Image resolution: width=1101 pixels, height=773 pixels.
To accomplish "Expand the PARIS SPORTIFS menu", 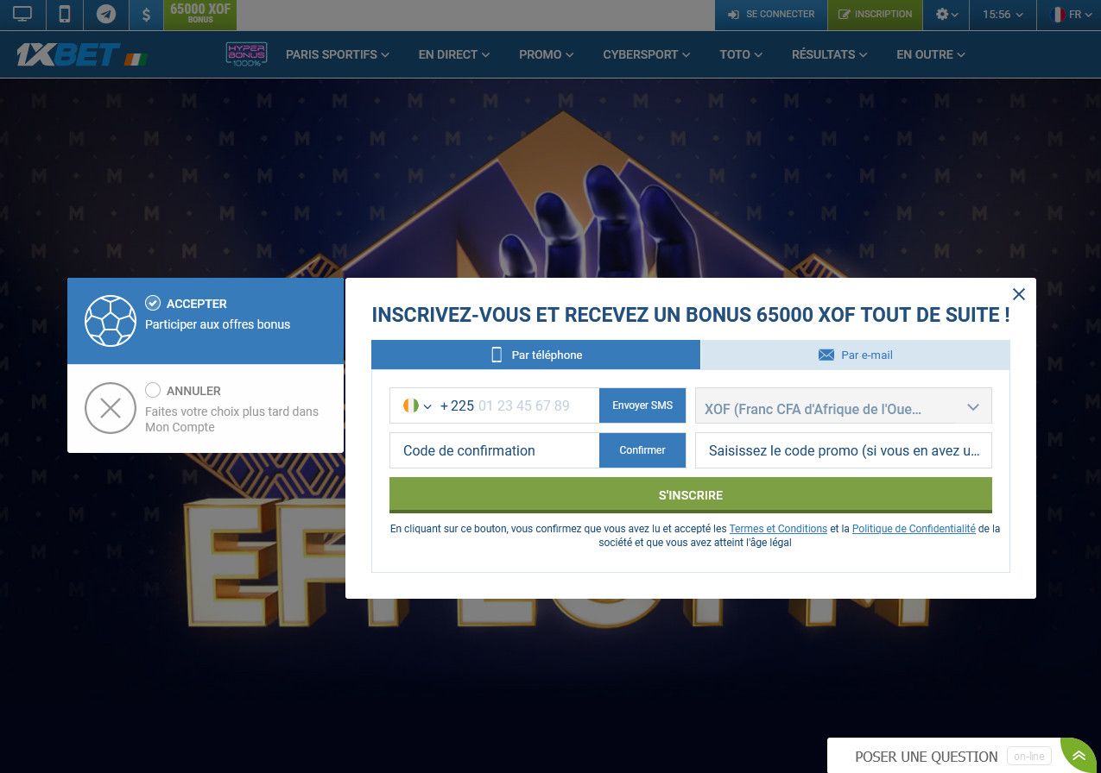I will click(337, 54).
